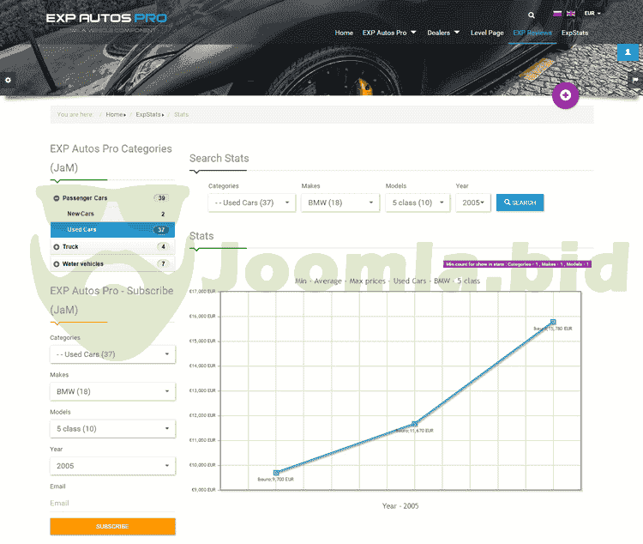Click the blue SEARCH button
This screenshot has height=544, width=643.
(520, 202)
